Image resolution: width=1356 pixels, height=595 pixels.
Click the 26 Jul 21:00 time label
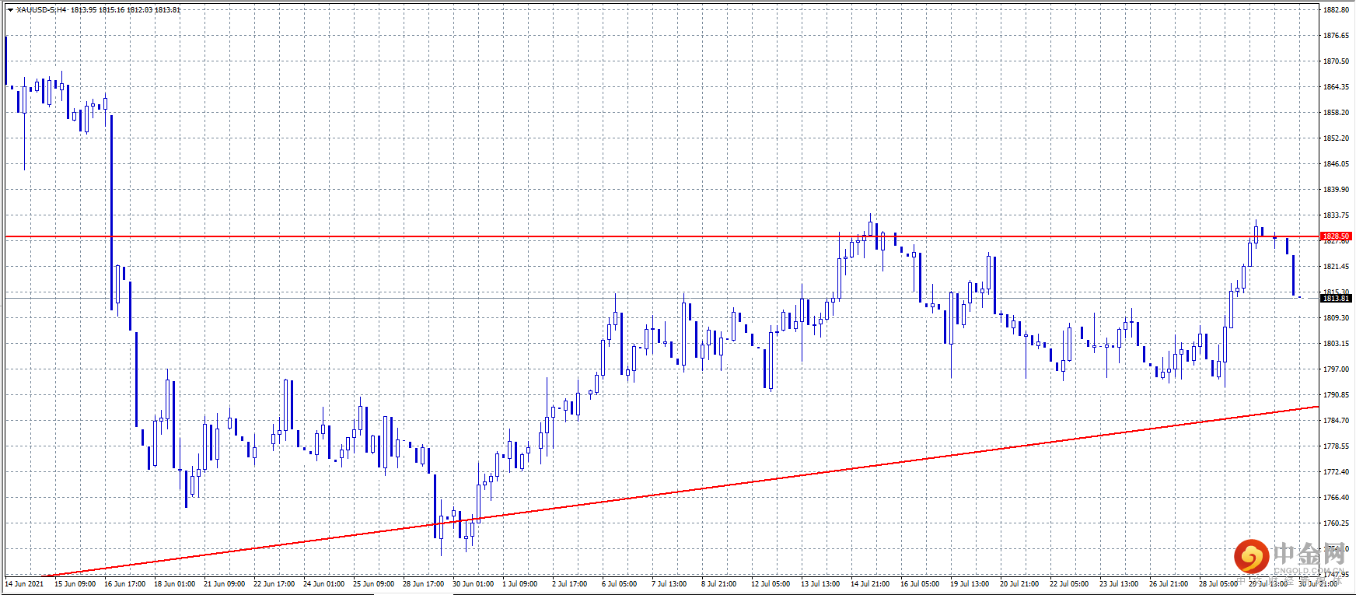tap(1169, 584)
